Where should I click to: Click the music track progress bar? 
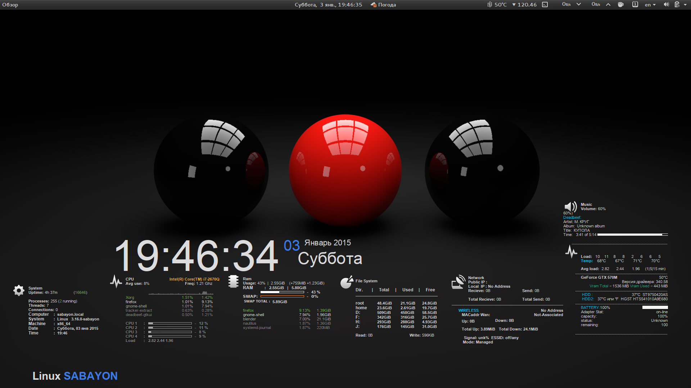632,235
